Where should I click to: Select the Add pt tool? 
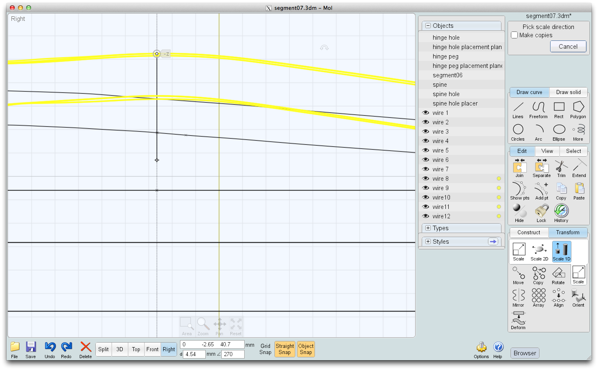(x=542, y=191)
